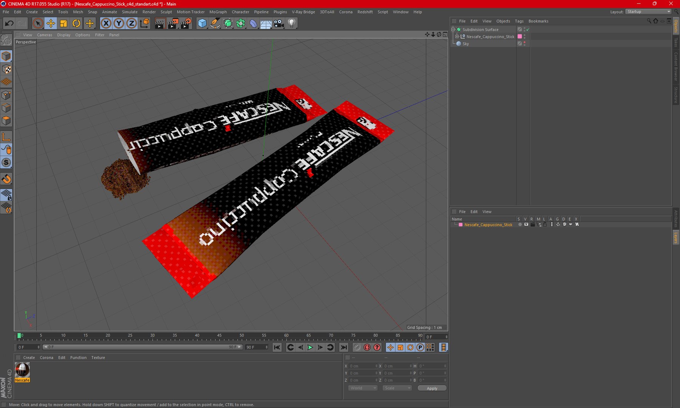Open the Redshift menu
The height and width of the screenshot is (408, 680).
point(365,12)
